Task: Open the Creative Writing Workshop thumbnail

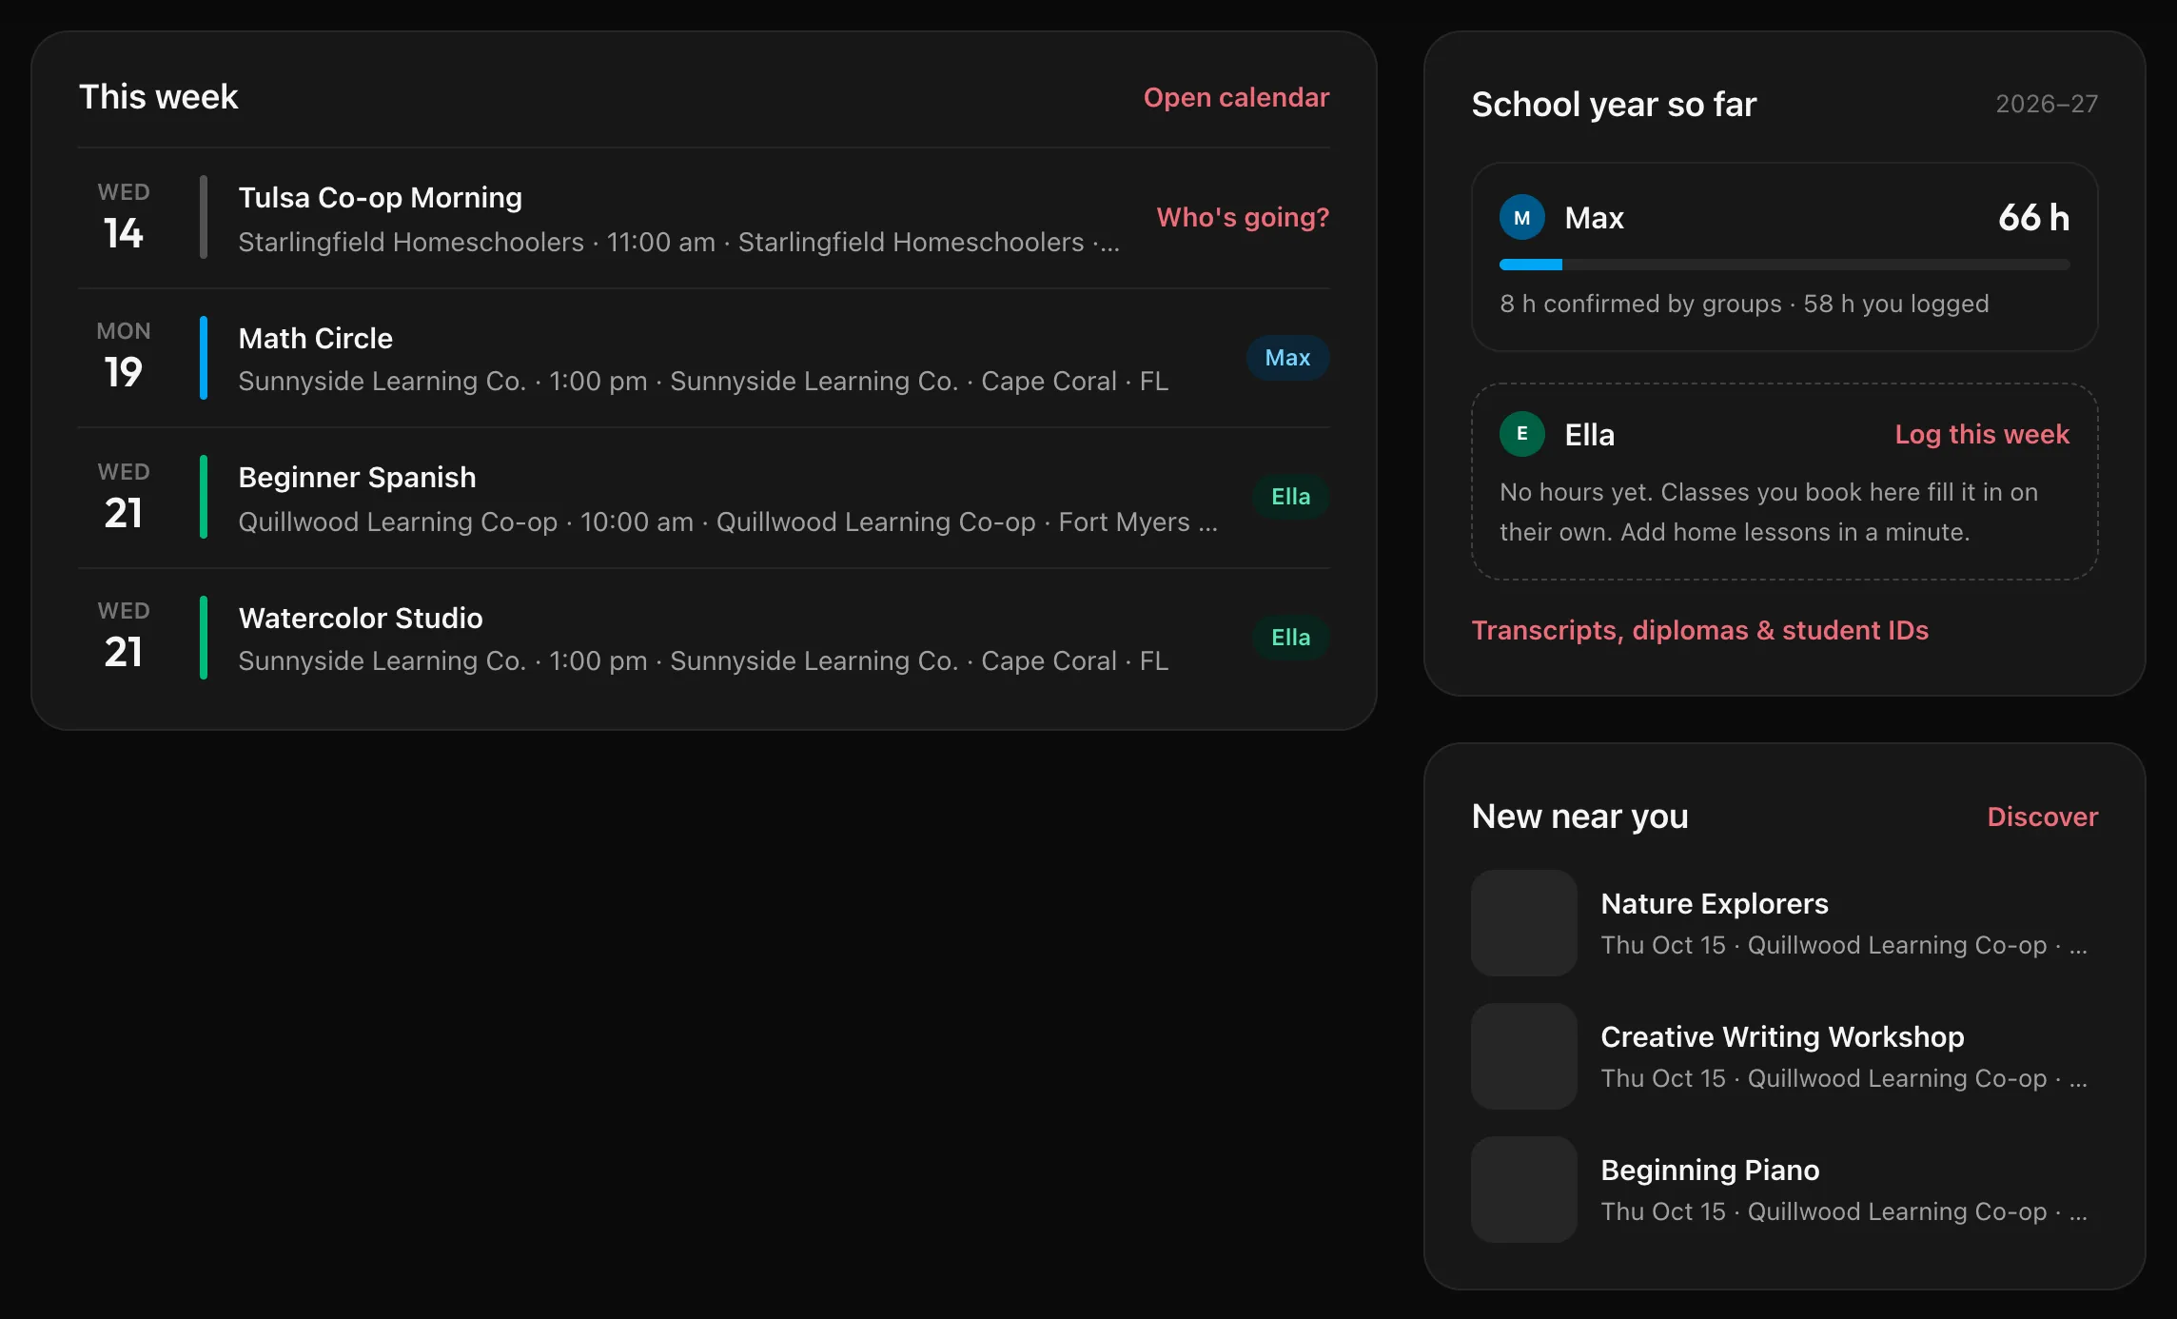Action: pos(1524,1056)
